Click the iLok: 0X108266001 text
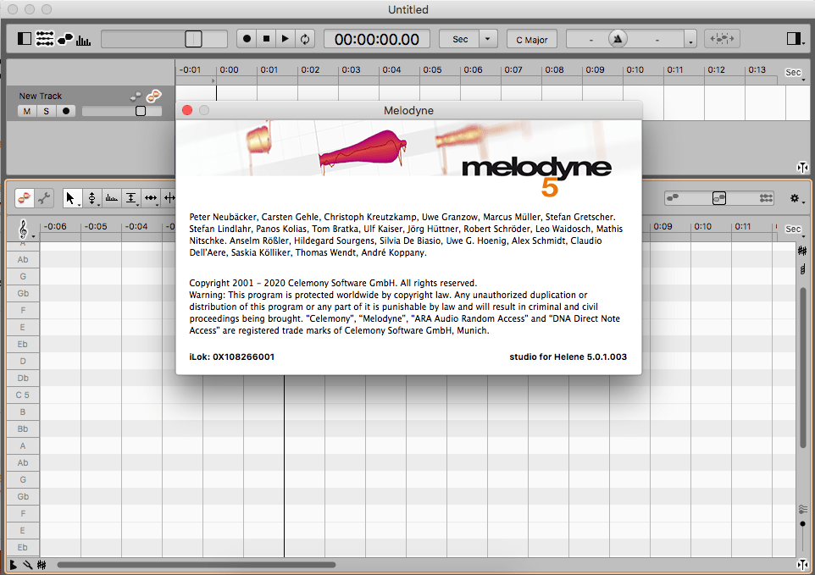 point(232,357)
